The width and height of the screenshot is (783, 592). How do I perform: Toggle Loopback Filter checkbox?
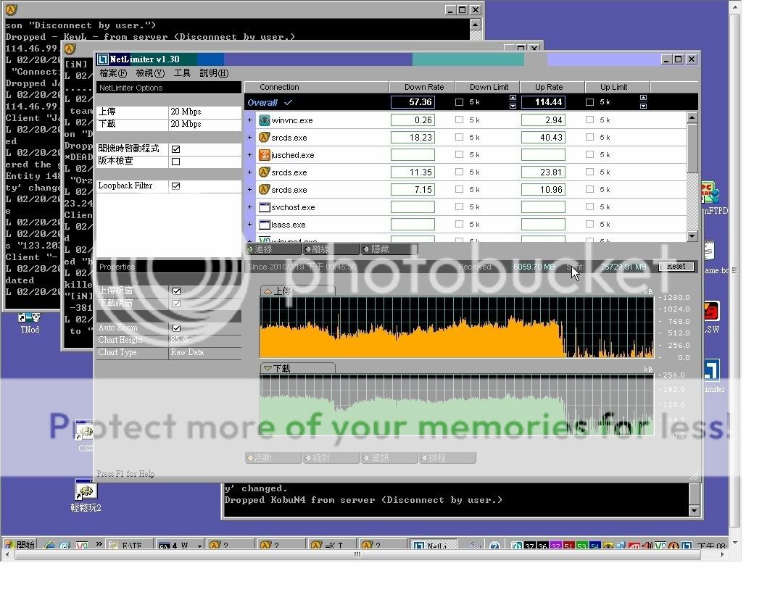point(175,185)
